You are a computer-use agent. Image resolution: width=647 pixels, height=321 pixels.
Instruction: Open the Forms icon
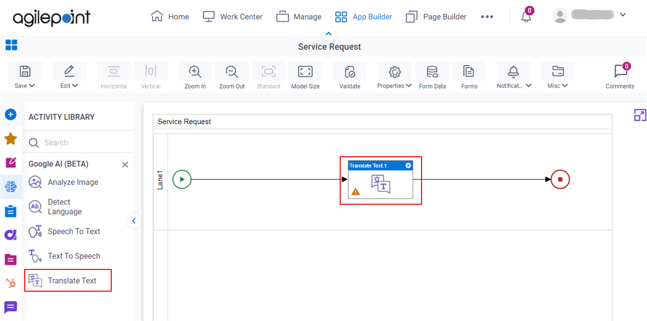[x=469, y=71]
